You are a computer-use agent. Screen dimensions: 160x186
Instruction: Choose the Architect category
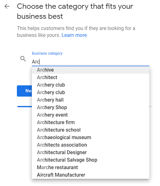point(91,77)
